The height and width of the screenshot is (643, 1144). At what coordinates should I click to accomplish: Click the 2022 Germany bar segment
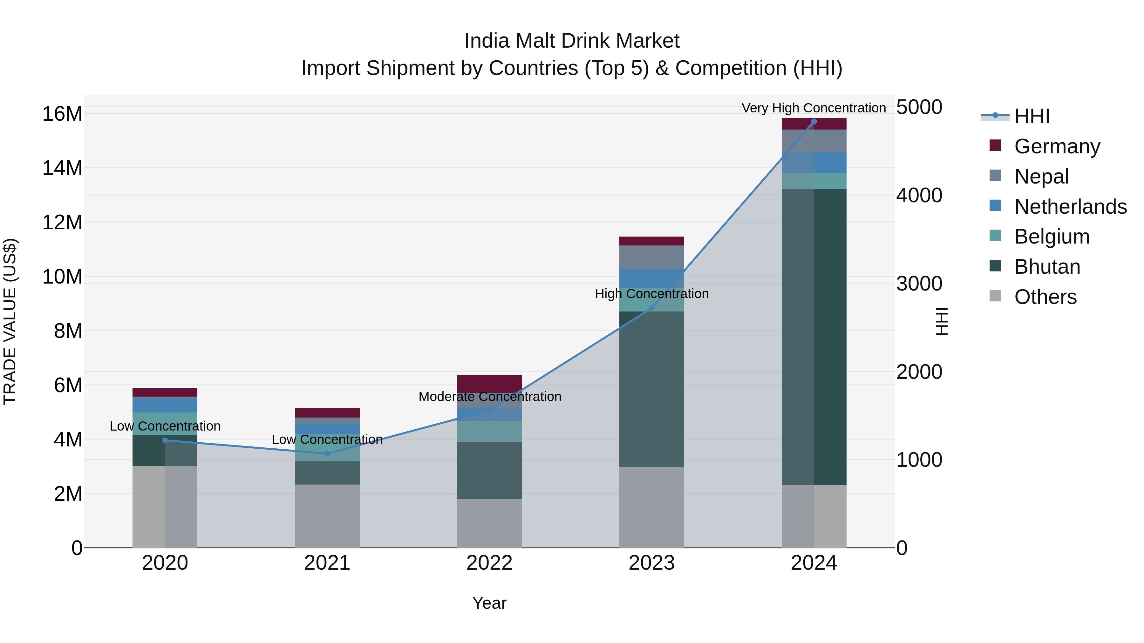click(489, 384)
